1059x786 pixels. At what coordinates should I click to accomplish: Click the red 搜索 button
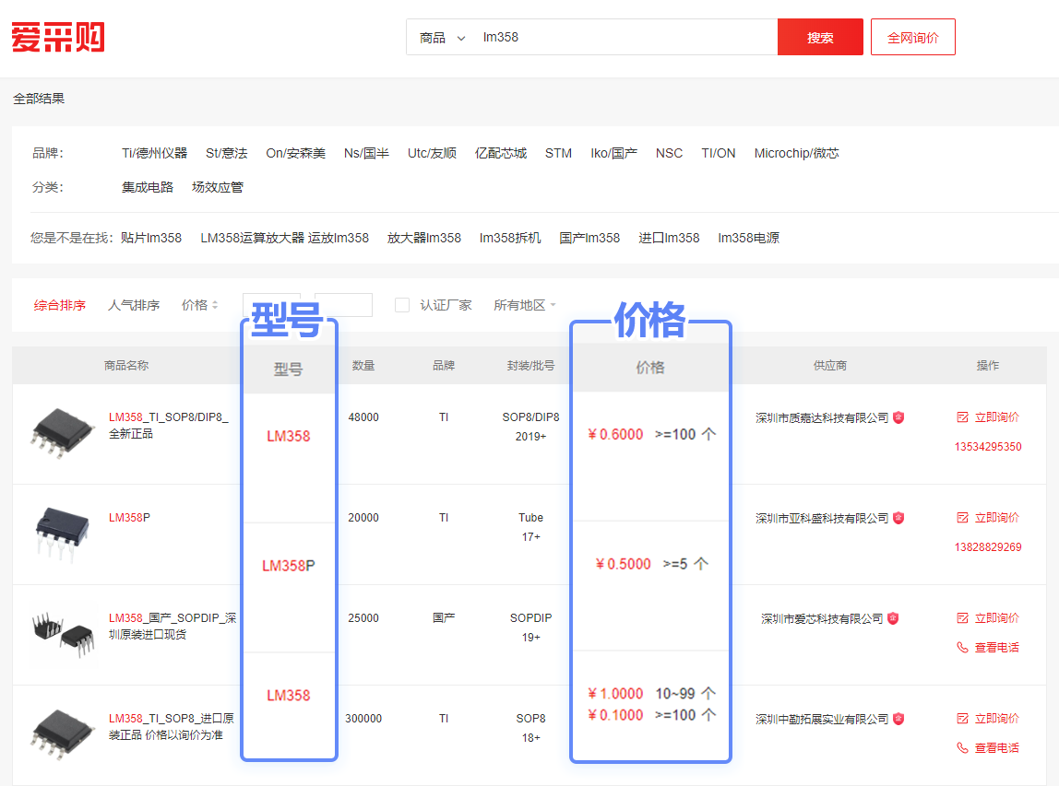click(x=820, y=37)
